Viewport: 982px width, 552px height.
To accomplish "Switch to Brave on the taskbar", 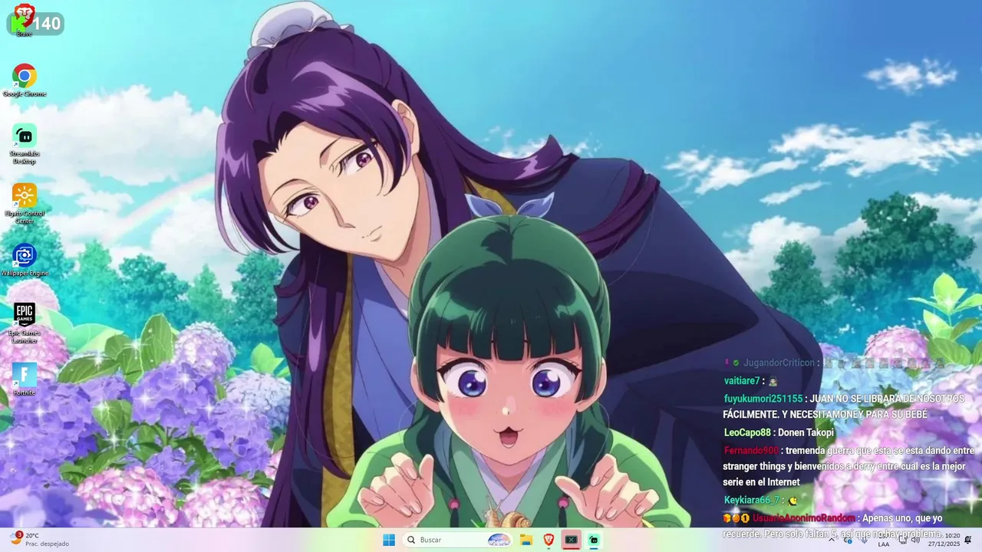I will 549,540.
